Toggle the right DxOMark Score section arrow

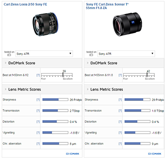click(x=88, y=63)
